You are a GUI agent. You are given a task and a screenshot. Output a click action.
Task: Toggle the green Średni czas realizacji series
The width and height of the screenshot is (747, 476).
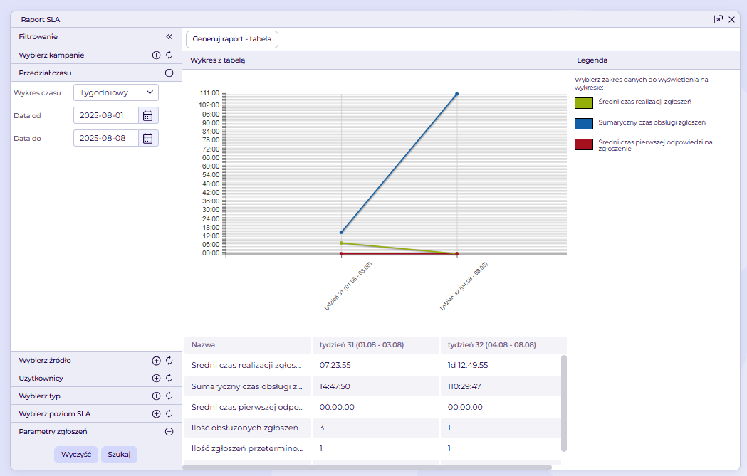coord(584,103)
